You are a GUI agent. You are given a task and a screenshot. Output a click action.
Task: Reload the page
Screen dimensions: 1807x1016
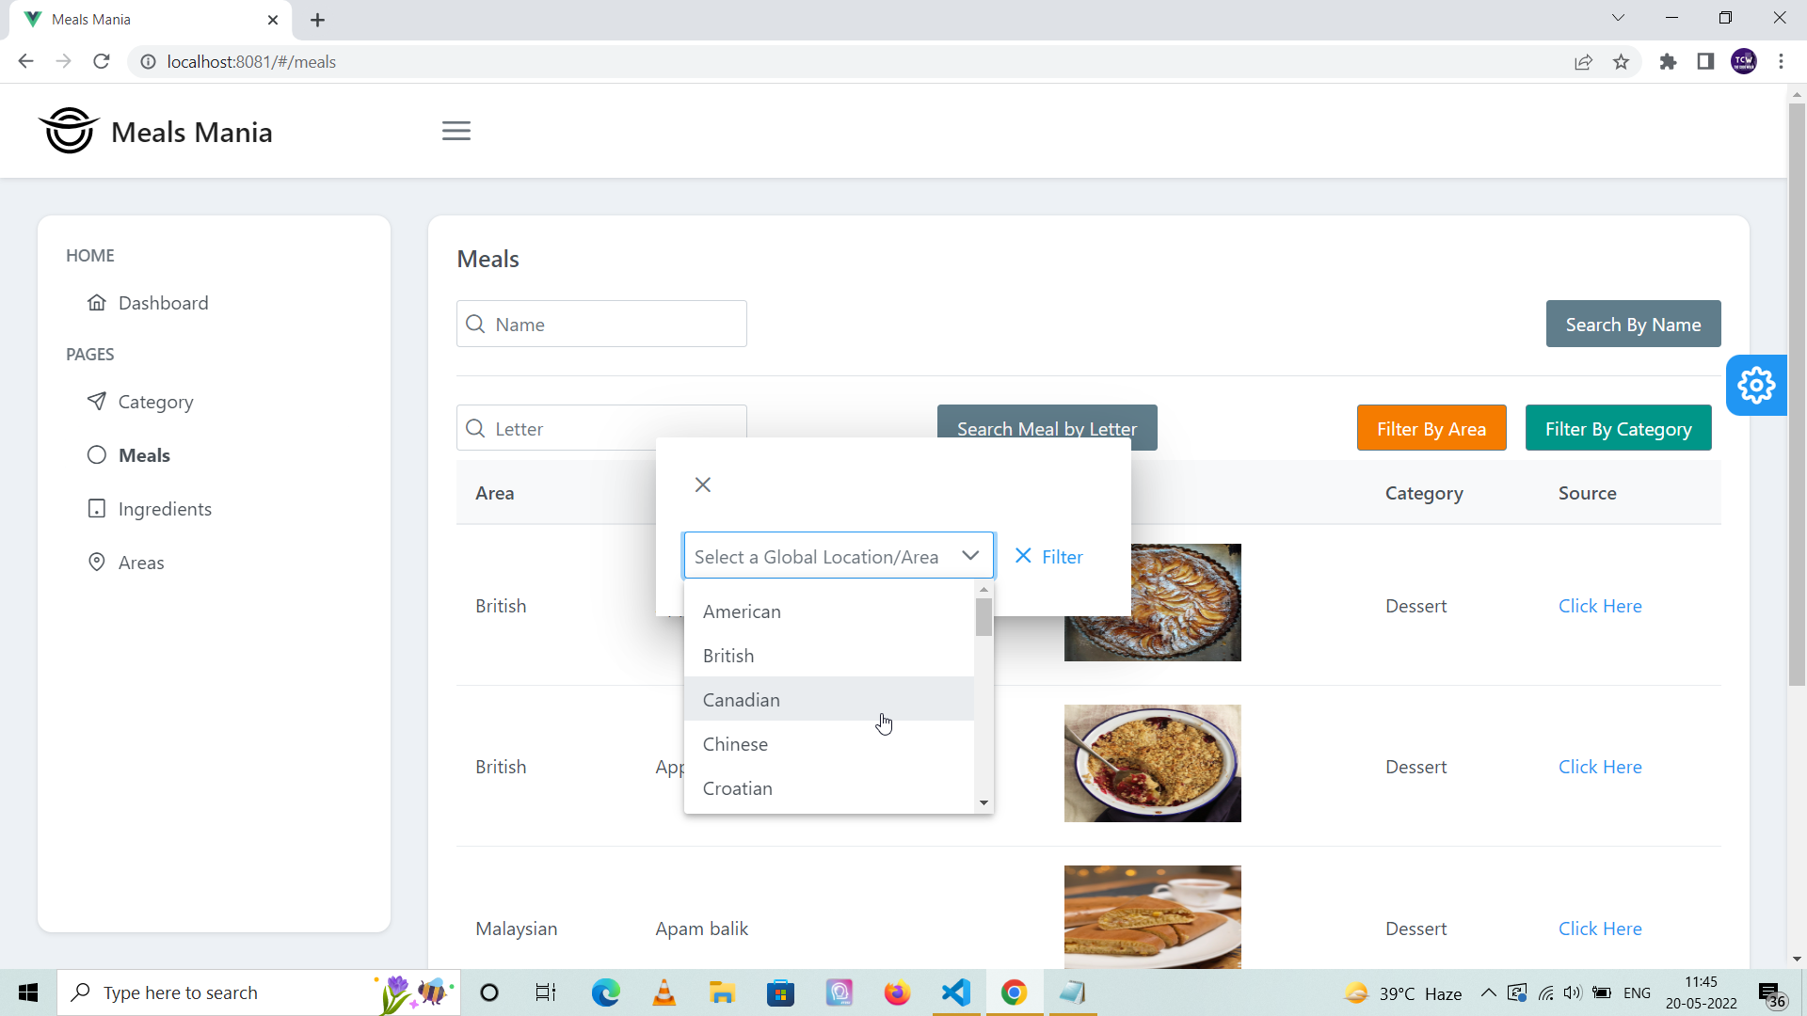102,61
